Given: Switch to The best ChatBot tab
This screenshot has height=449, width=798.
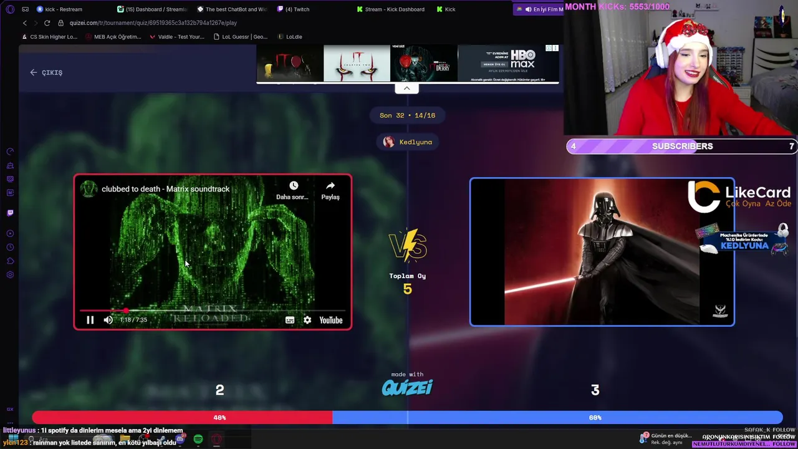Looking at the screenshot, I should pyautogui.click(x=233, y=9).
